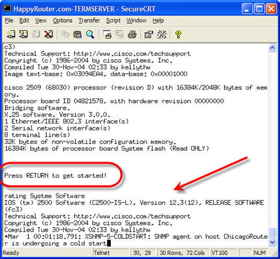Click the Disconnect icon with red X
Screen dimensions: 280x259
click(49, 35)
